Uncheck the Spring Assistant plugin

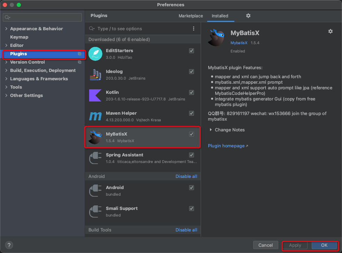192,155
